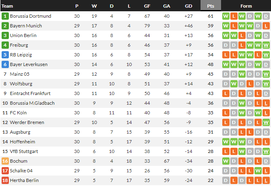Click Bayer Leverkusen's blue rank 6 badge
The width and height of the screenshot is (271, 186).
(5, 64)
